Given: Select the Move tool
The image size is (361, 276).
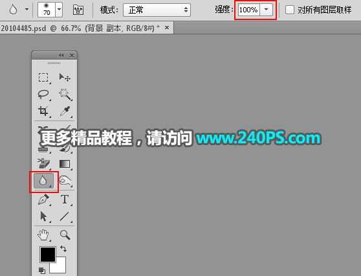Looking at the screenshot, I should coord(65,78).
